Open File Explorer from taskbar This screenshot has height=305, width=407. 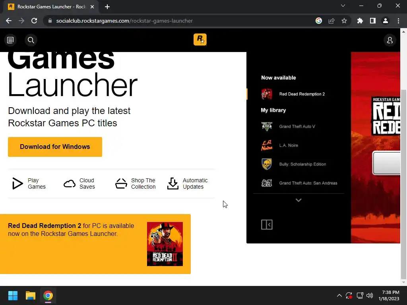click(x=30, y=295)
